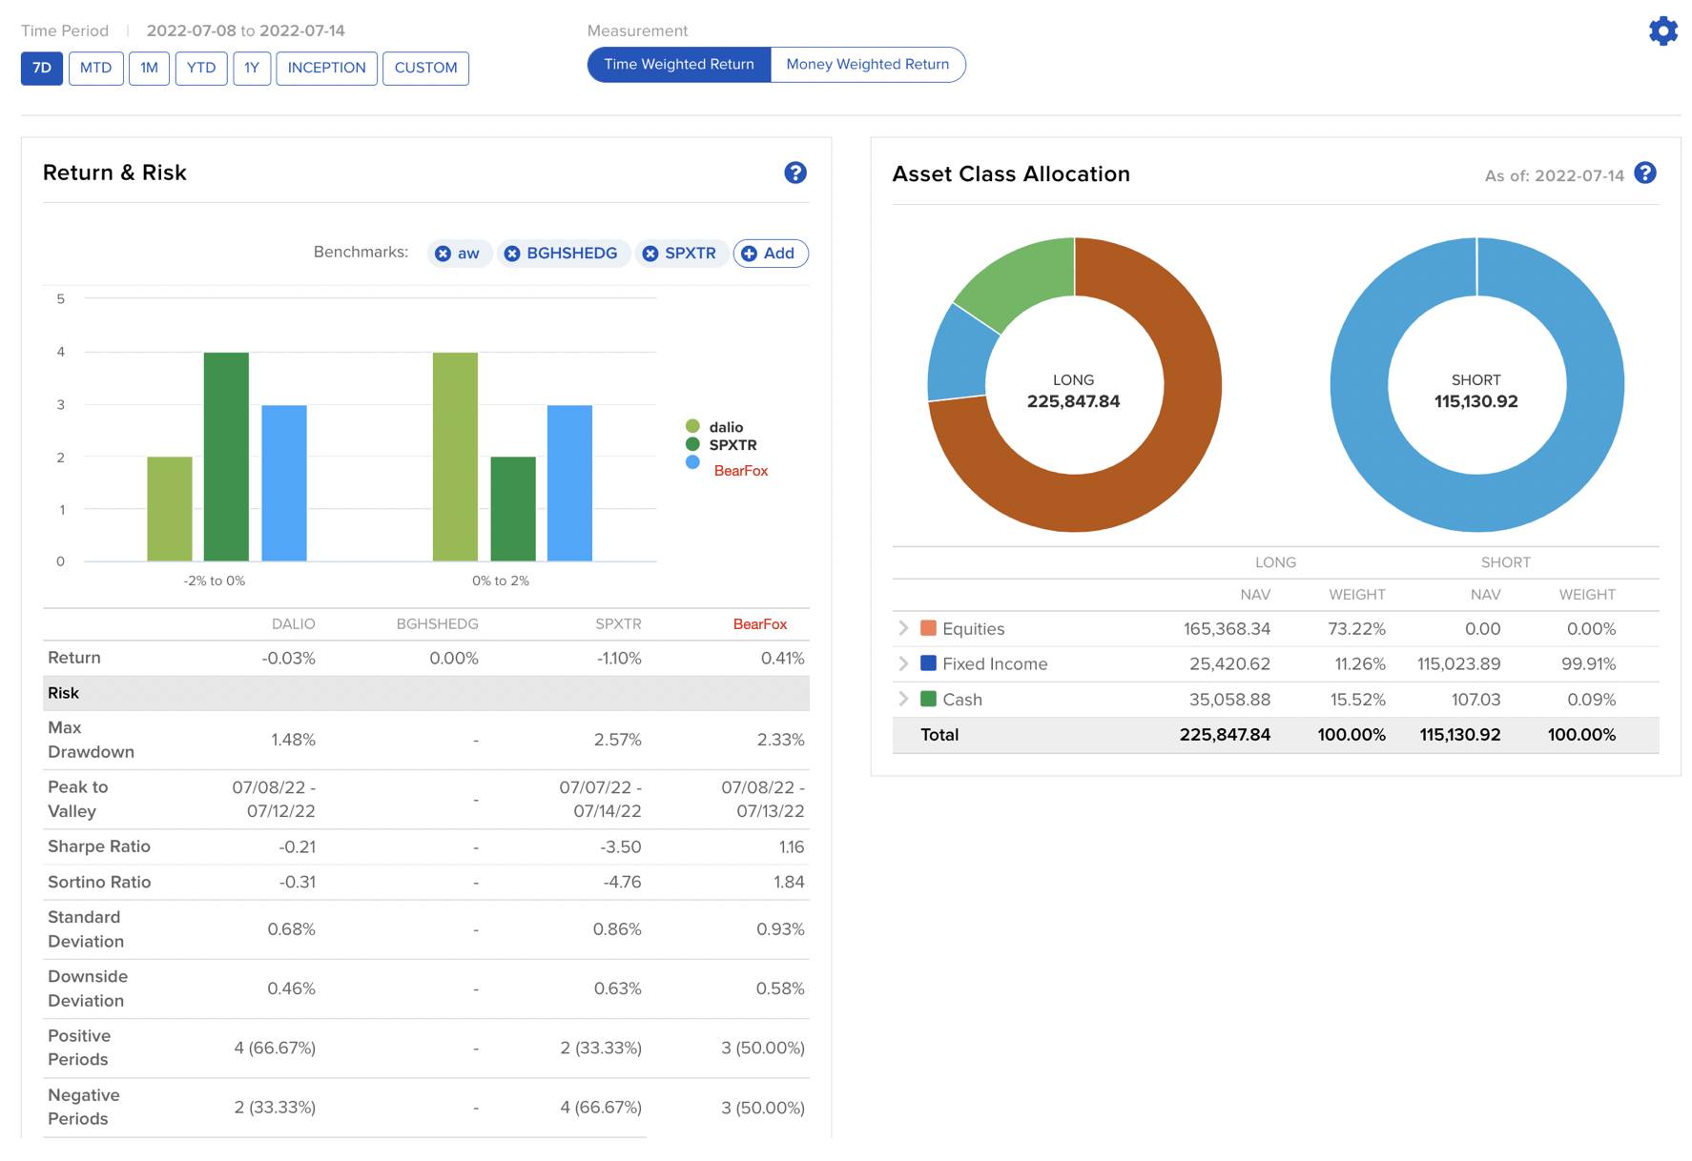Choose the INCEPTION time period

tap(326, 68)
